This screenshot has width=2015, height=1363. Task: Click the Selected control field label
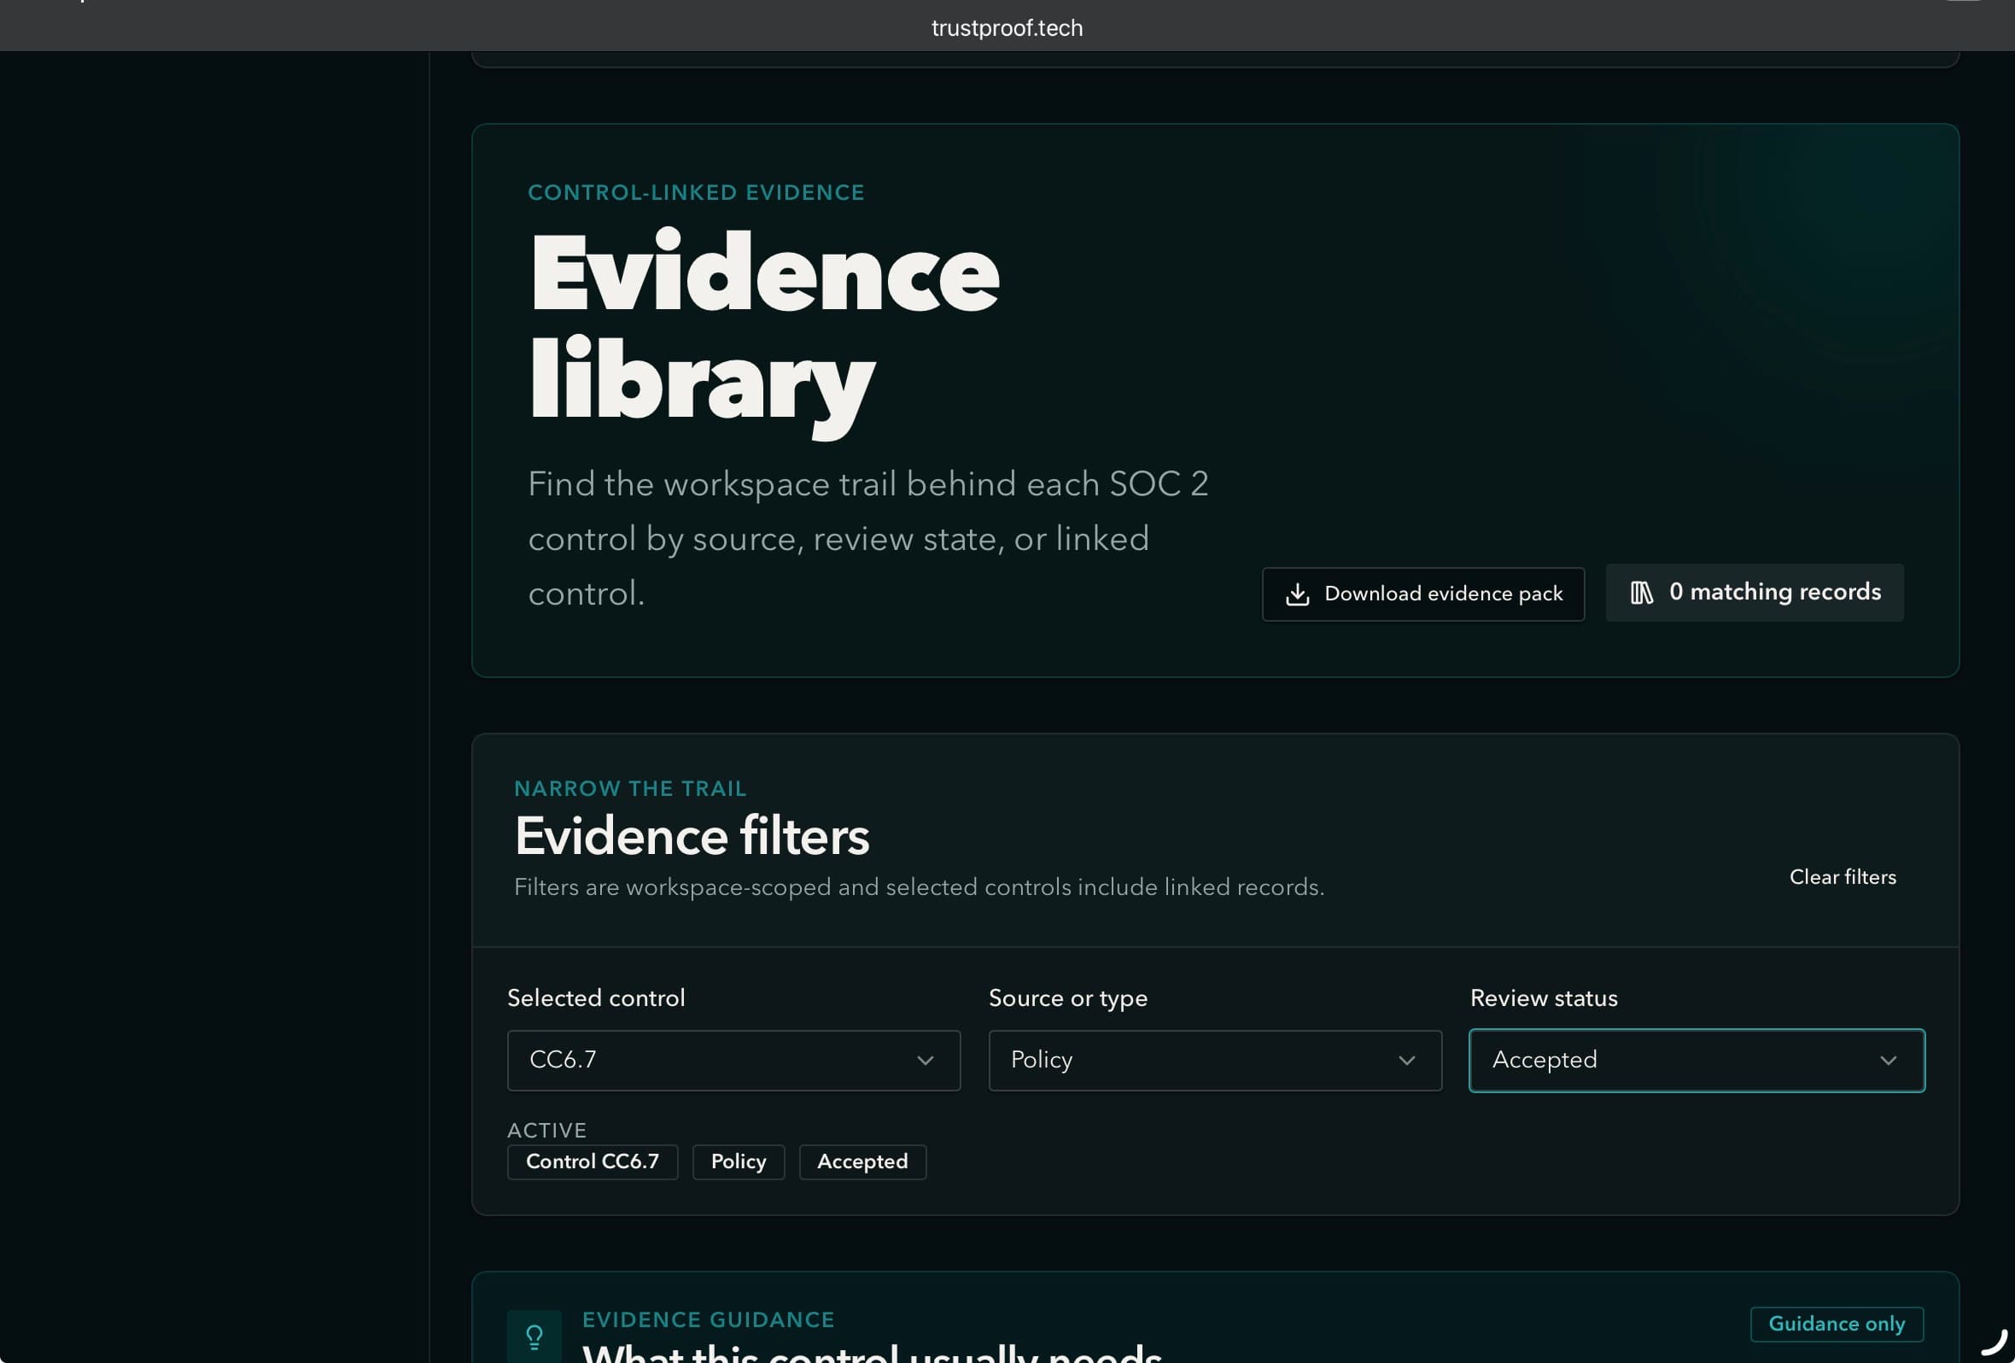coord(596,998)
